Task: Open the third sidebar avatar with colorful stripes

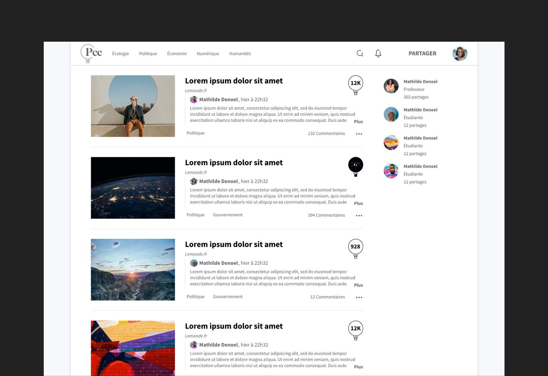Action: pyautogui.click(x=391, y=142)
